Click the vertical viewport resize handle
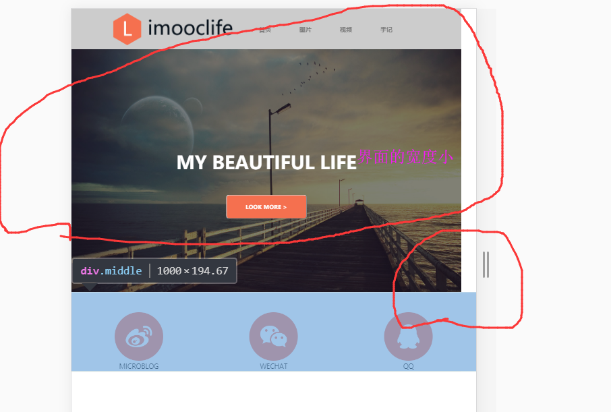 pyautogui.click(x=486, y=264)
